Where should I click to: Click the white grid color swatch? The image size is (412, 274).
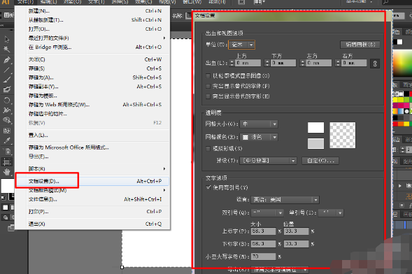click(315, 128)
